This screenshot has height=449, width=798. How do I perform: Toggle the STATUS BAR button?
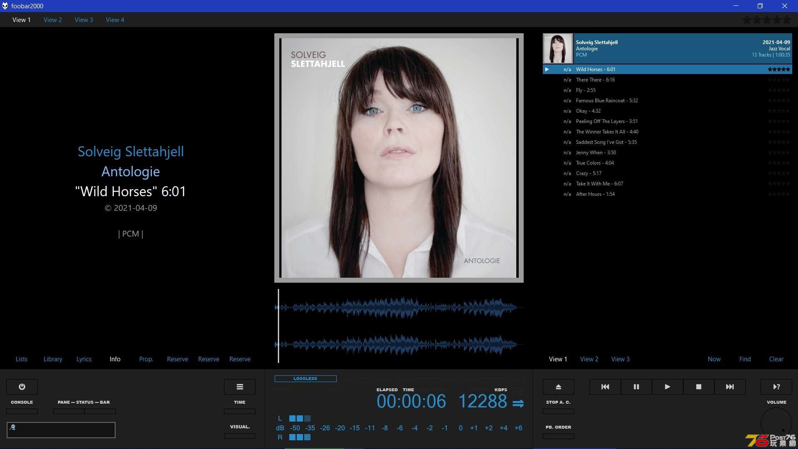click(x=100, y=411)
